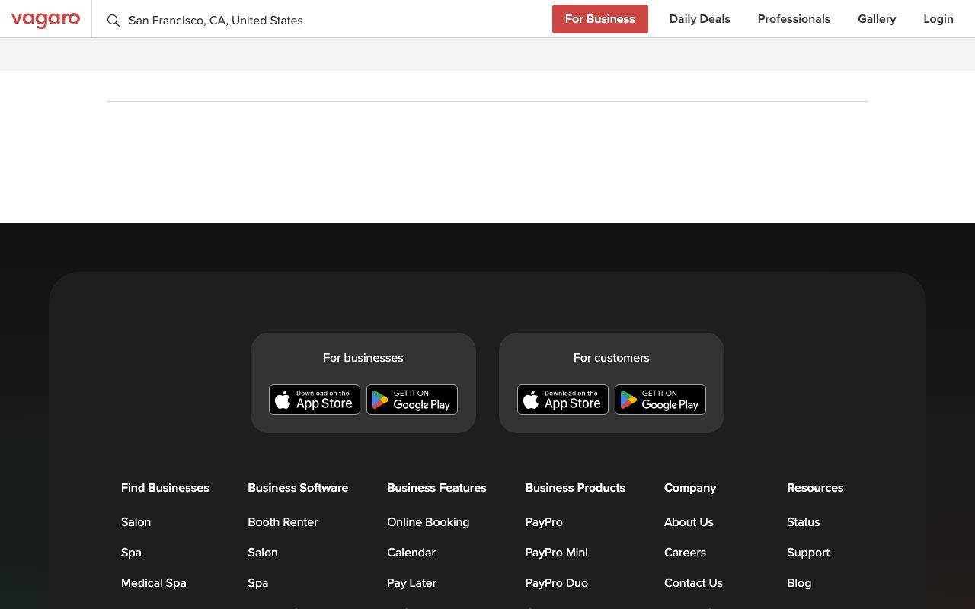
Task: Check the Status resource link
Action: tap(803, 522)
